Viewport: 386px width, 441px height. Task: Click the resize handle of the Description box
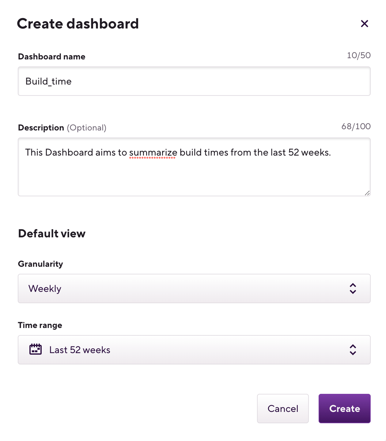[367, 192]
